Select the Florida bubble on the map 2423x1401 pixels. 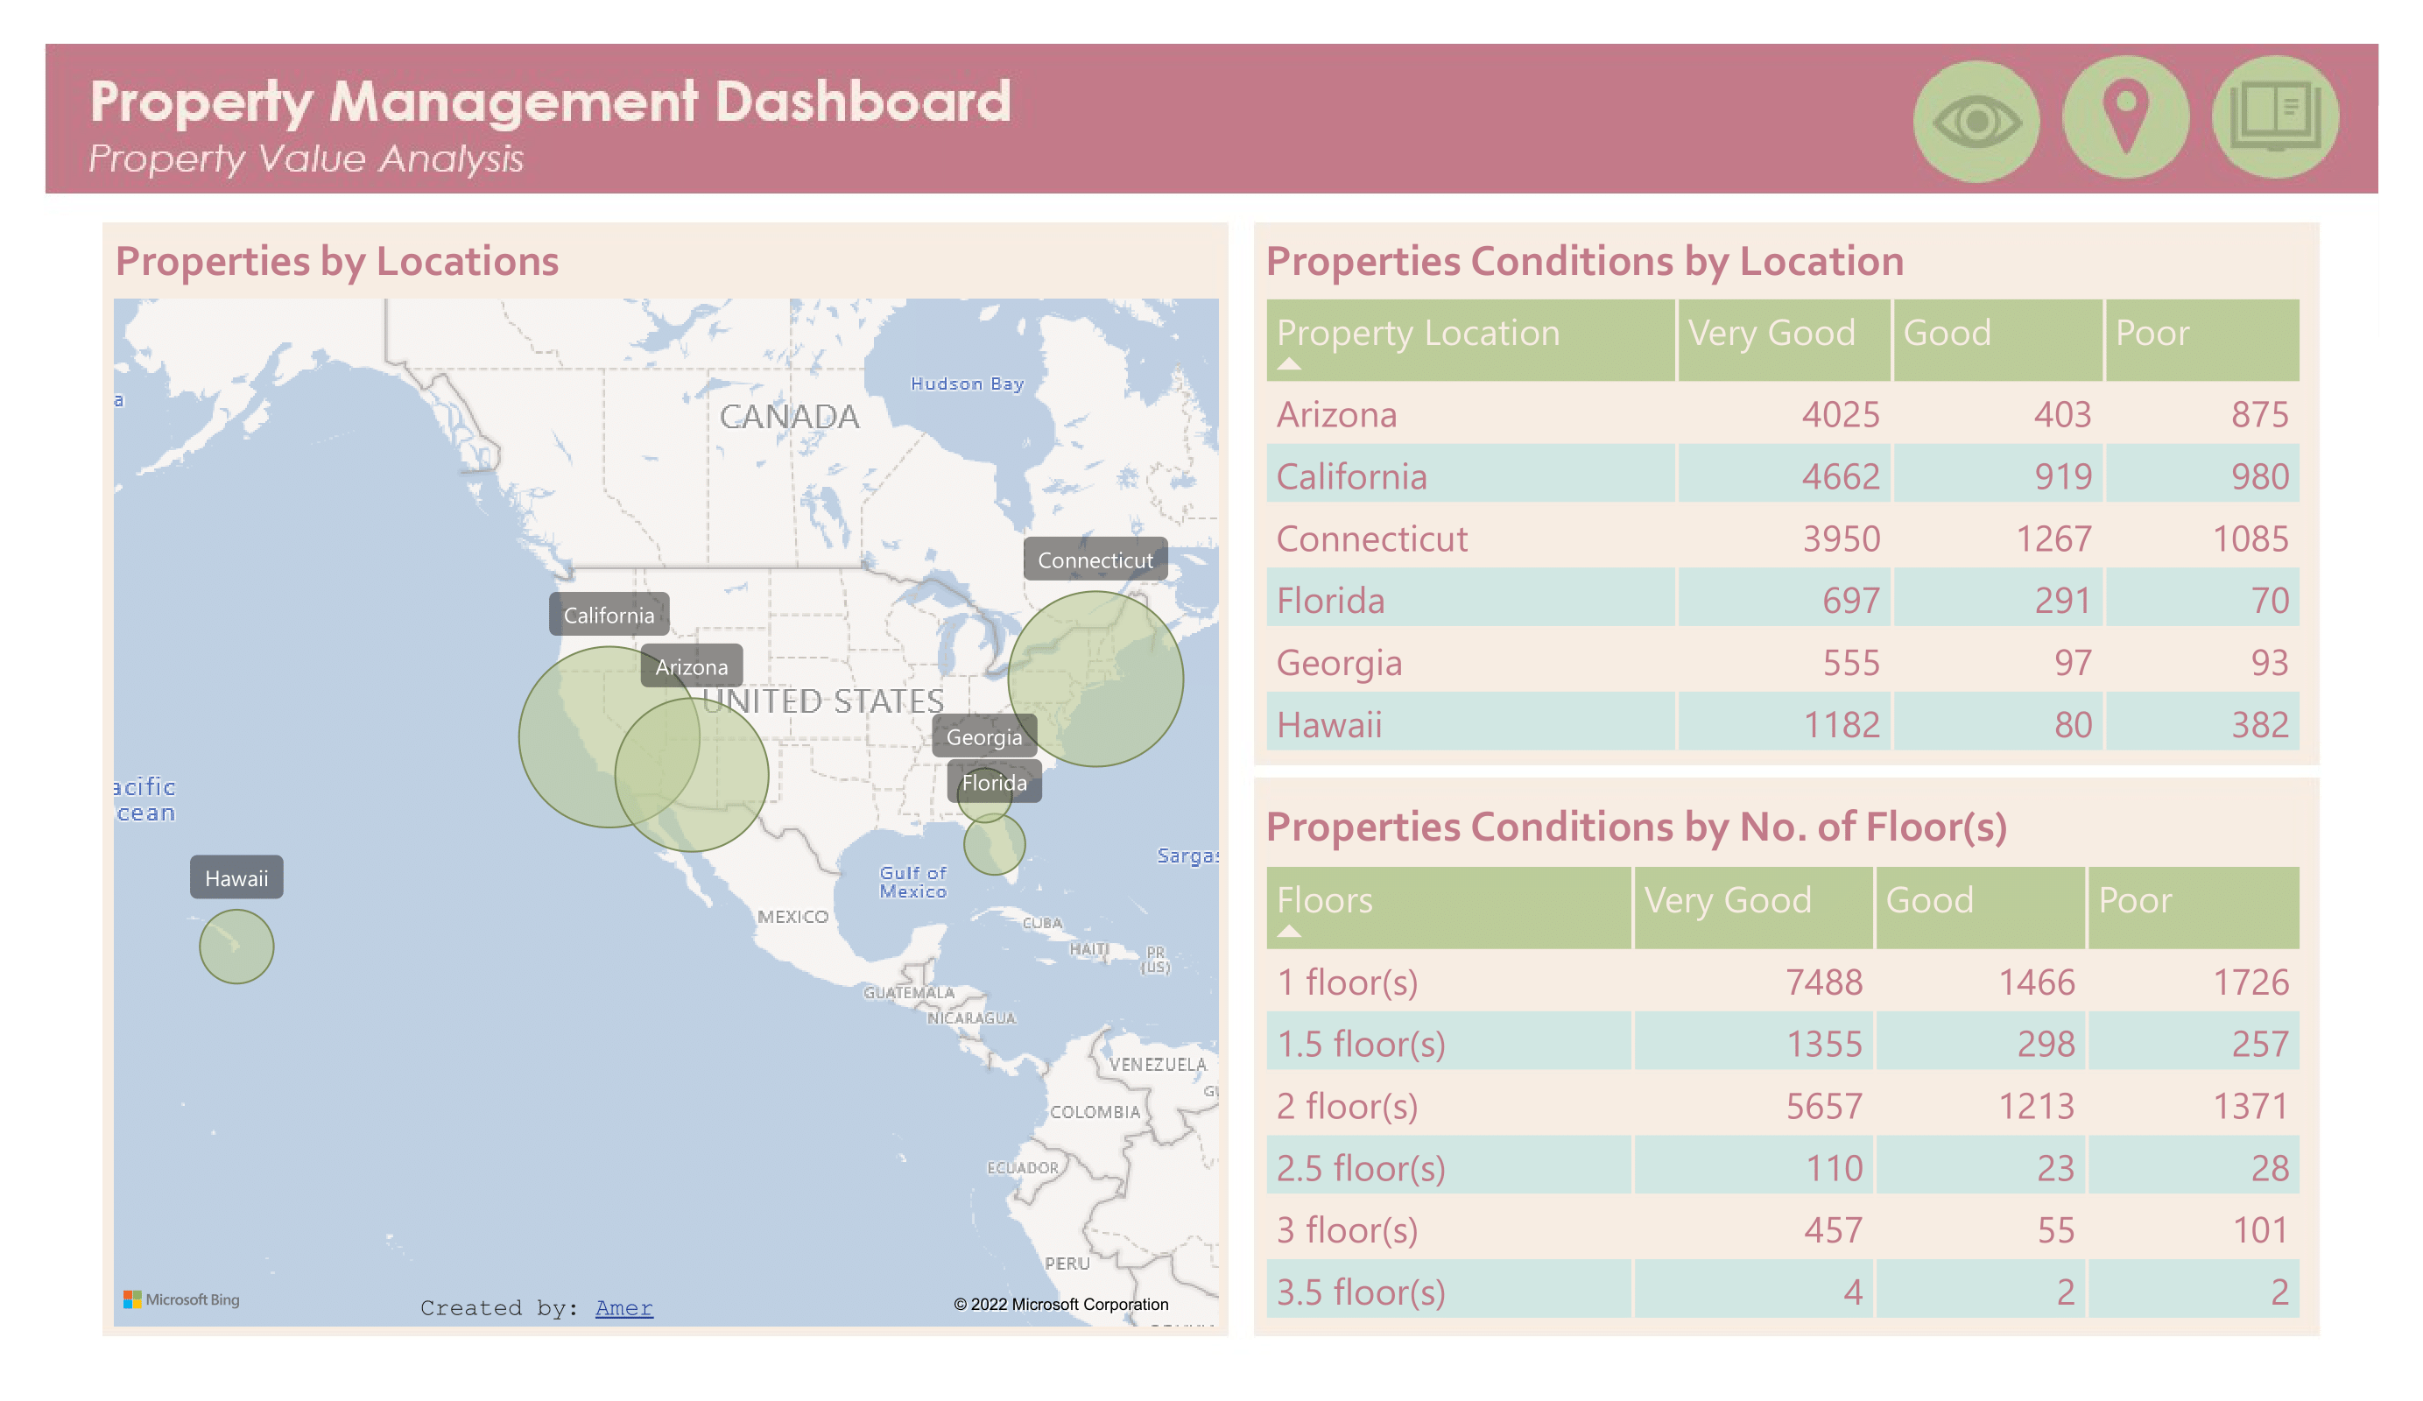(x=995, y=844)
